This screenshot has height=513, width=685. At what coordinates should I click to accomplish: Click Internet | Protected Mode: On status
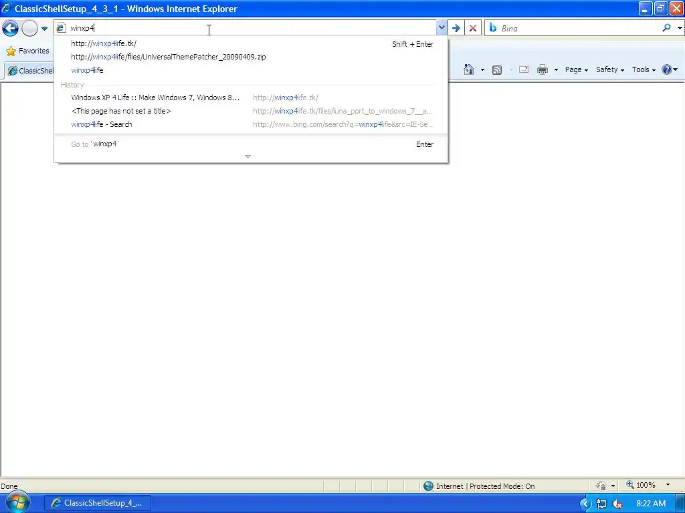(x=485, y=486)
